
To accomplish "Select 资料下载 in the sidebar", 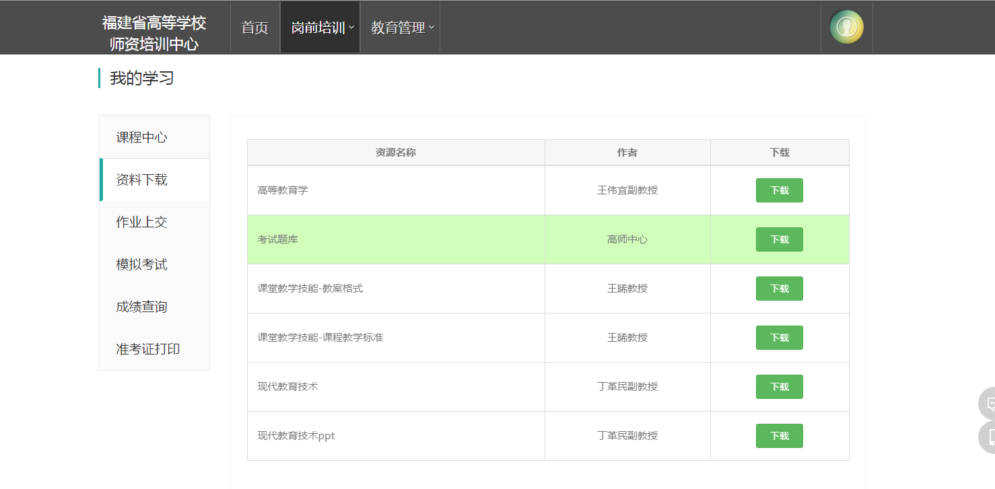I will pyautogui.click(x=141, y=180).
